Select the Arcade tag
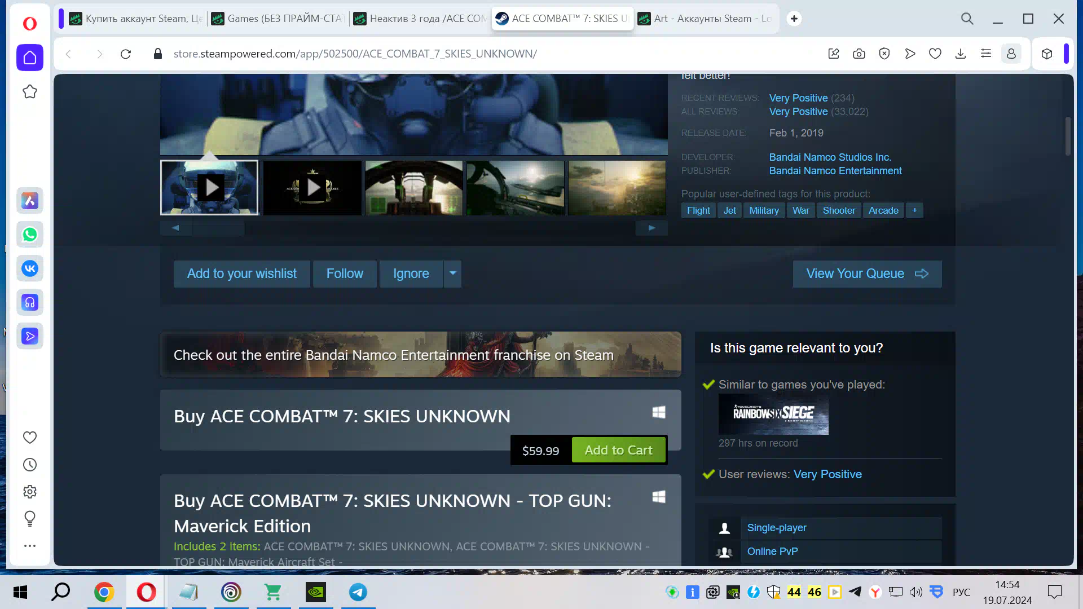 point(883,210)
